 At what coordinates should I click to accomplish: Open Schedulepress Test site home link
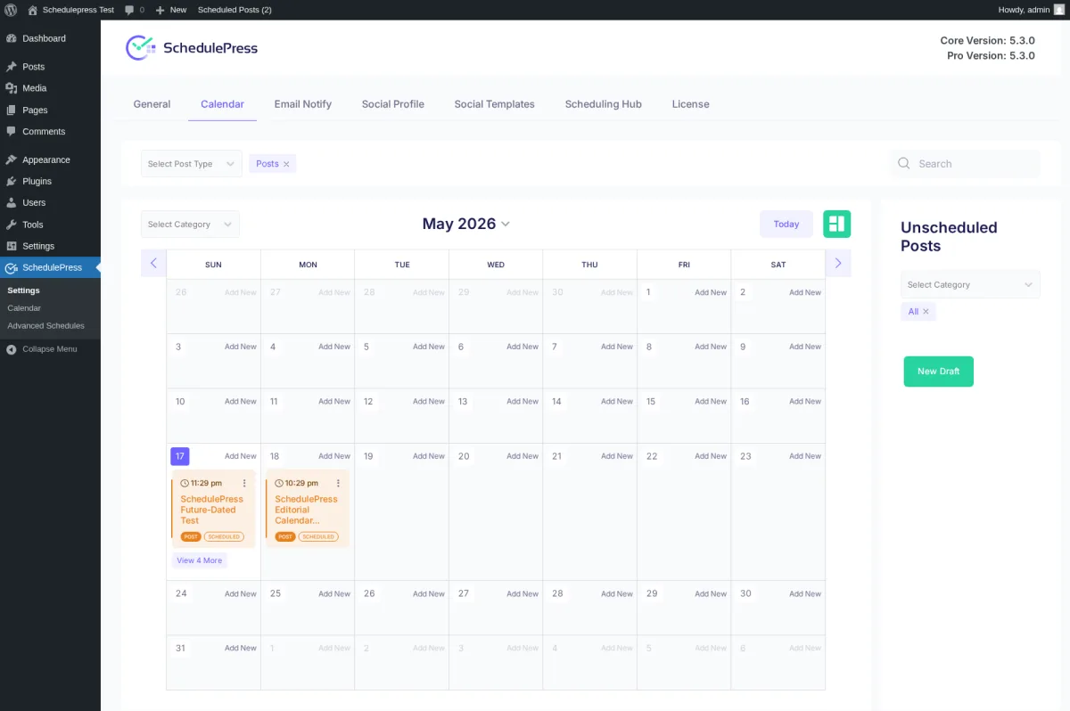[x=70, y=10]
